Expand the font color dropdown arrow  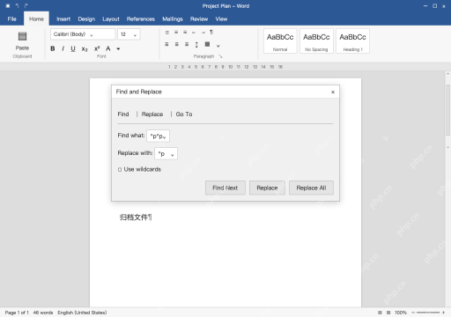click(118, 48)
